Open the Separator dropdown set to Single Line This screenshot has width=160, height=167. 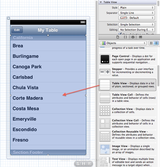(137, 13)
